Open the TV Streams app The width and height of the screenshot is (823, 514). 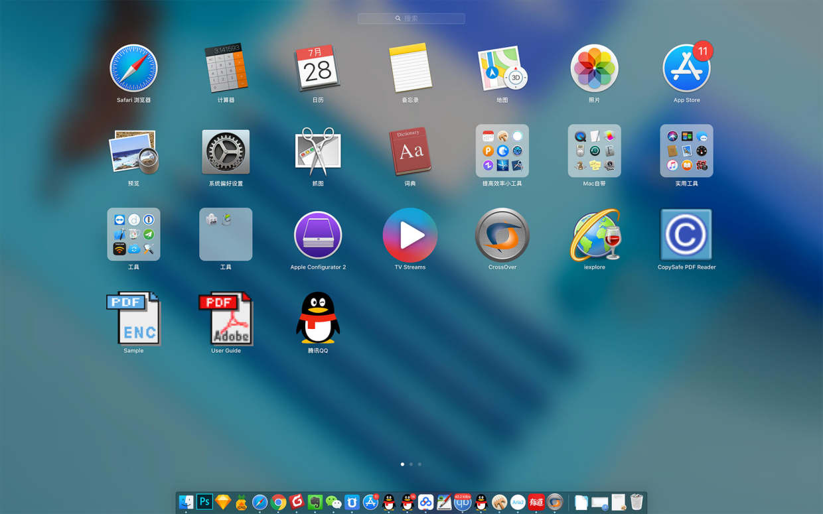(410, 235)
